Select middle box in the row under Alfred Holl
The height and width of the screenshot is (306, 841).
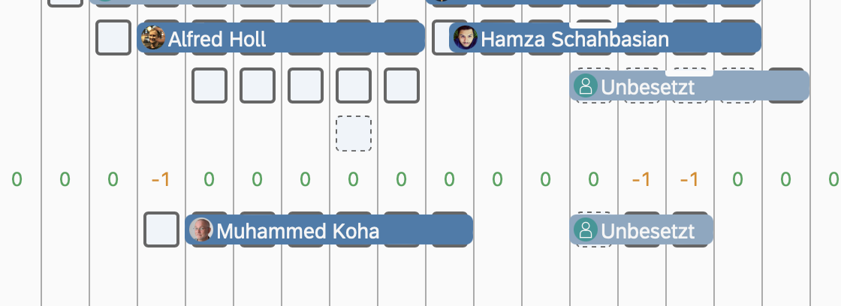[x=306, y=85]
